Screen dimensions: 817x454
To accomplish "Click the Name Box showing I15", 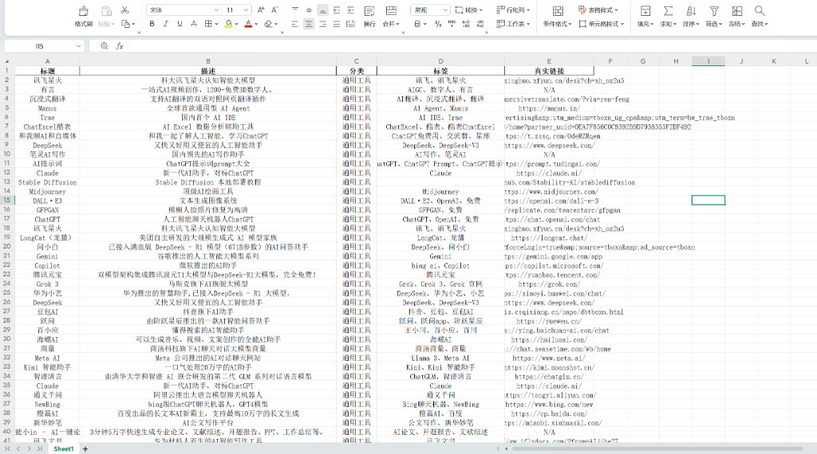I will [x=40, y=46].
